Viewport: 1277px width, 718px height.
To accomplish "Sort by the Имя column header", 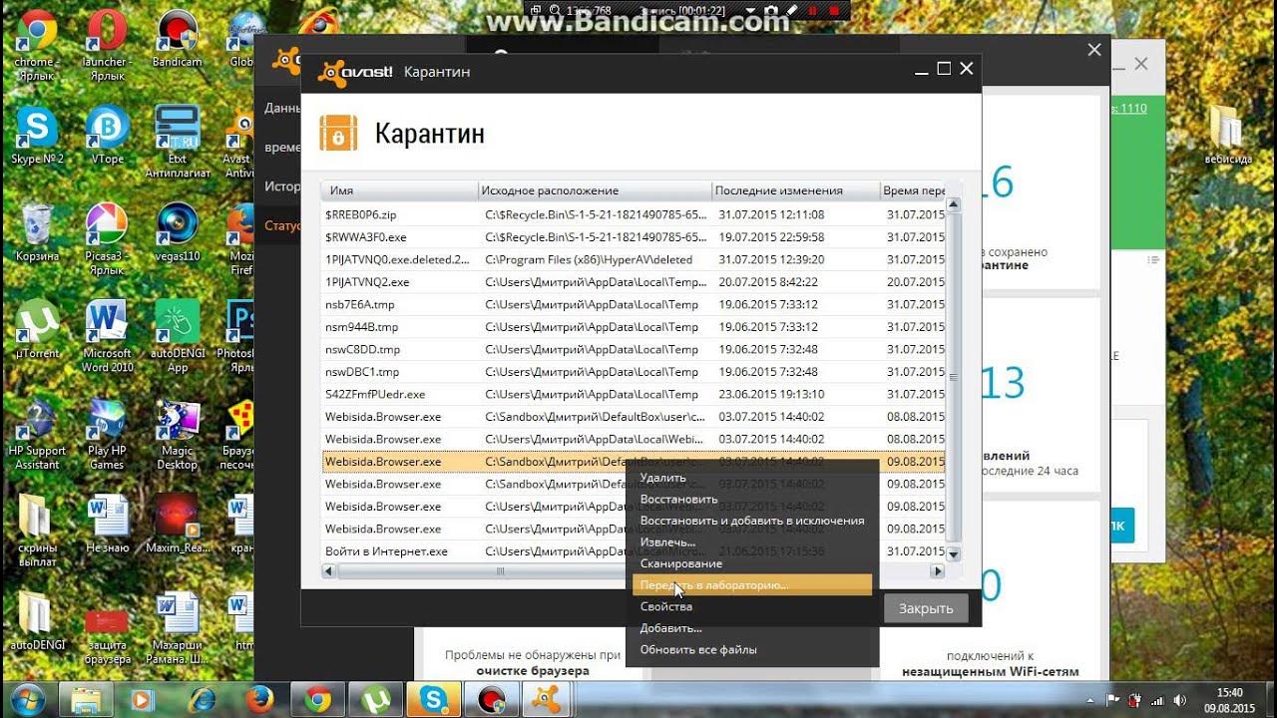I will (399, 190).
